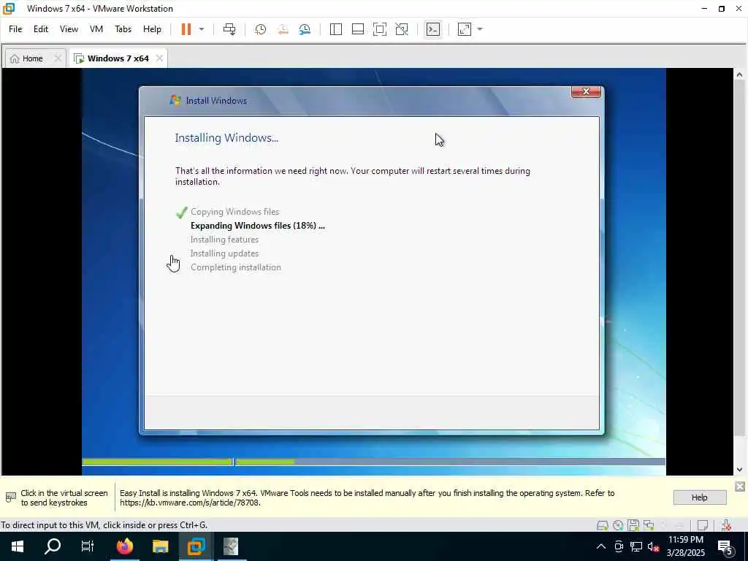Open the console view icon
Image resolution: width=748 pixels, height=561 pixels.
tap(432, 29)
